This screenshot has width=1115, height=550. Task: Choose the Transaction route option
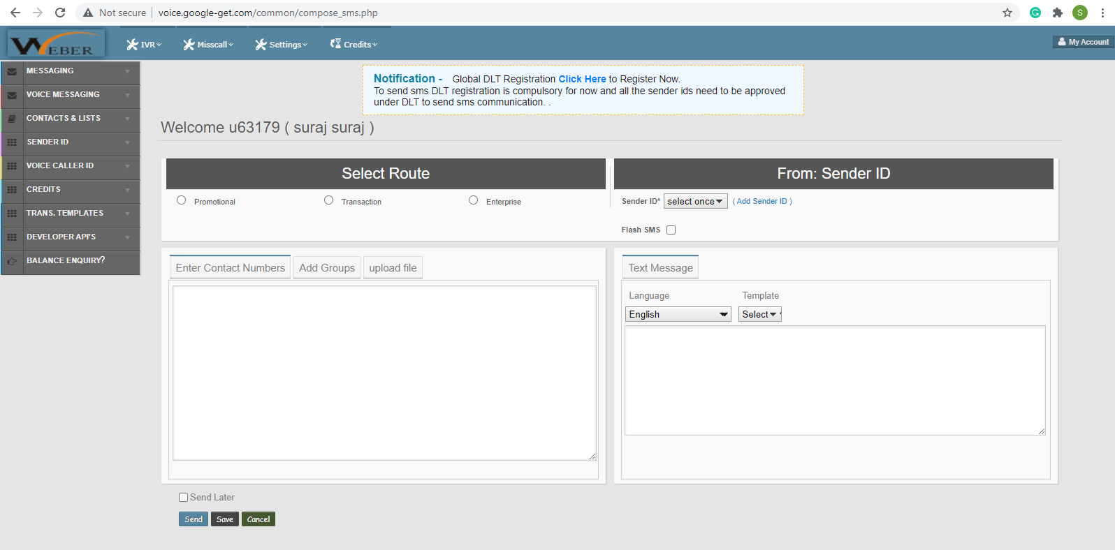pyautogui.click(x=329, y=200)
